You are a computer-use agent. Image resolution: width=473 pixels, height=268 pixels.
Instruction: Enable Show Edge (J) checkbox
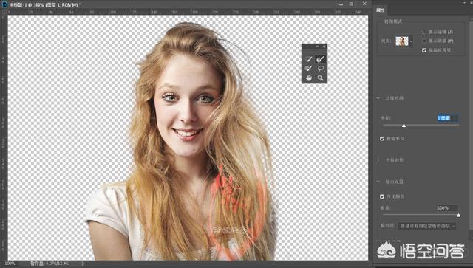coord(424,32)
